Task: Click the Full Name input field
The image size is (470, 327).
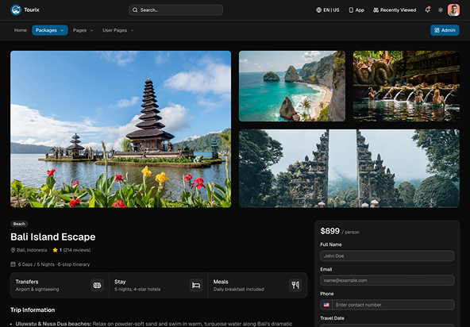Action: pyautogui.click(x=387, y=256)
